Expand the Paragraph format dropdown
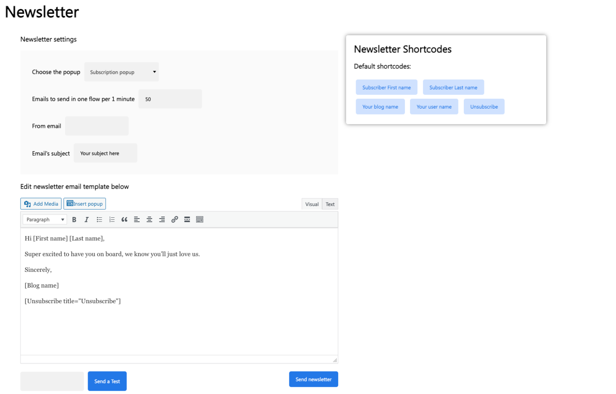Viewport: 616px width, 394px height. [x=45, y=220]
